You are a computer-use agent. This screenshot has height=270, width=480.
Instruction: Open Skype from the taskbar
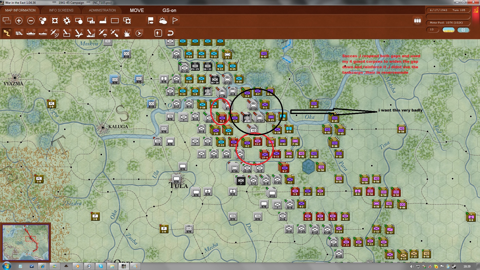[100, 266]
